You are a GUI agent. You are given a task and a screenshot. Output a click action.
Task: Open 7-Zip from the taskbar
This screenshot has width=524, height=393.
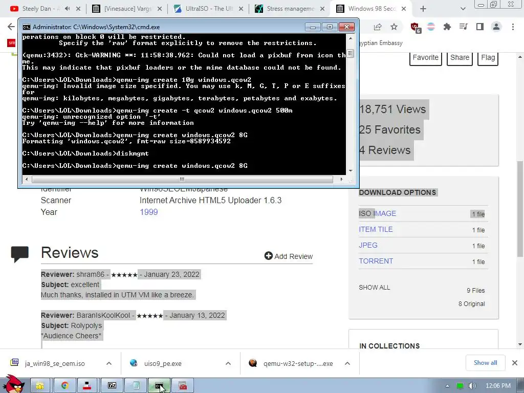pos(112,386)
